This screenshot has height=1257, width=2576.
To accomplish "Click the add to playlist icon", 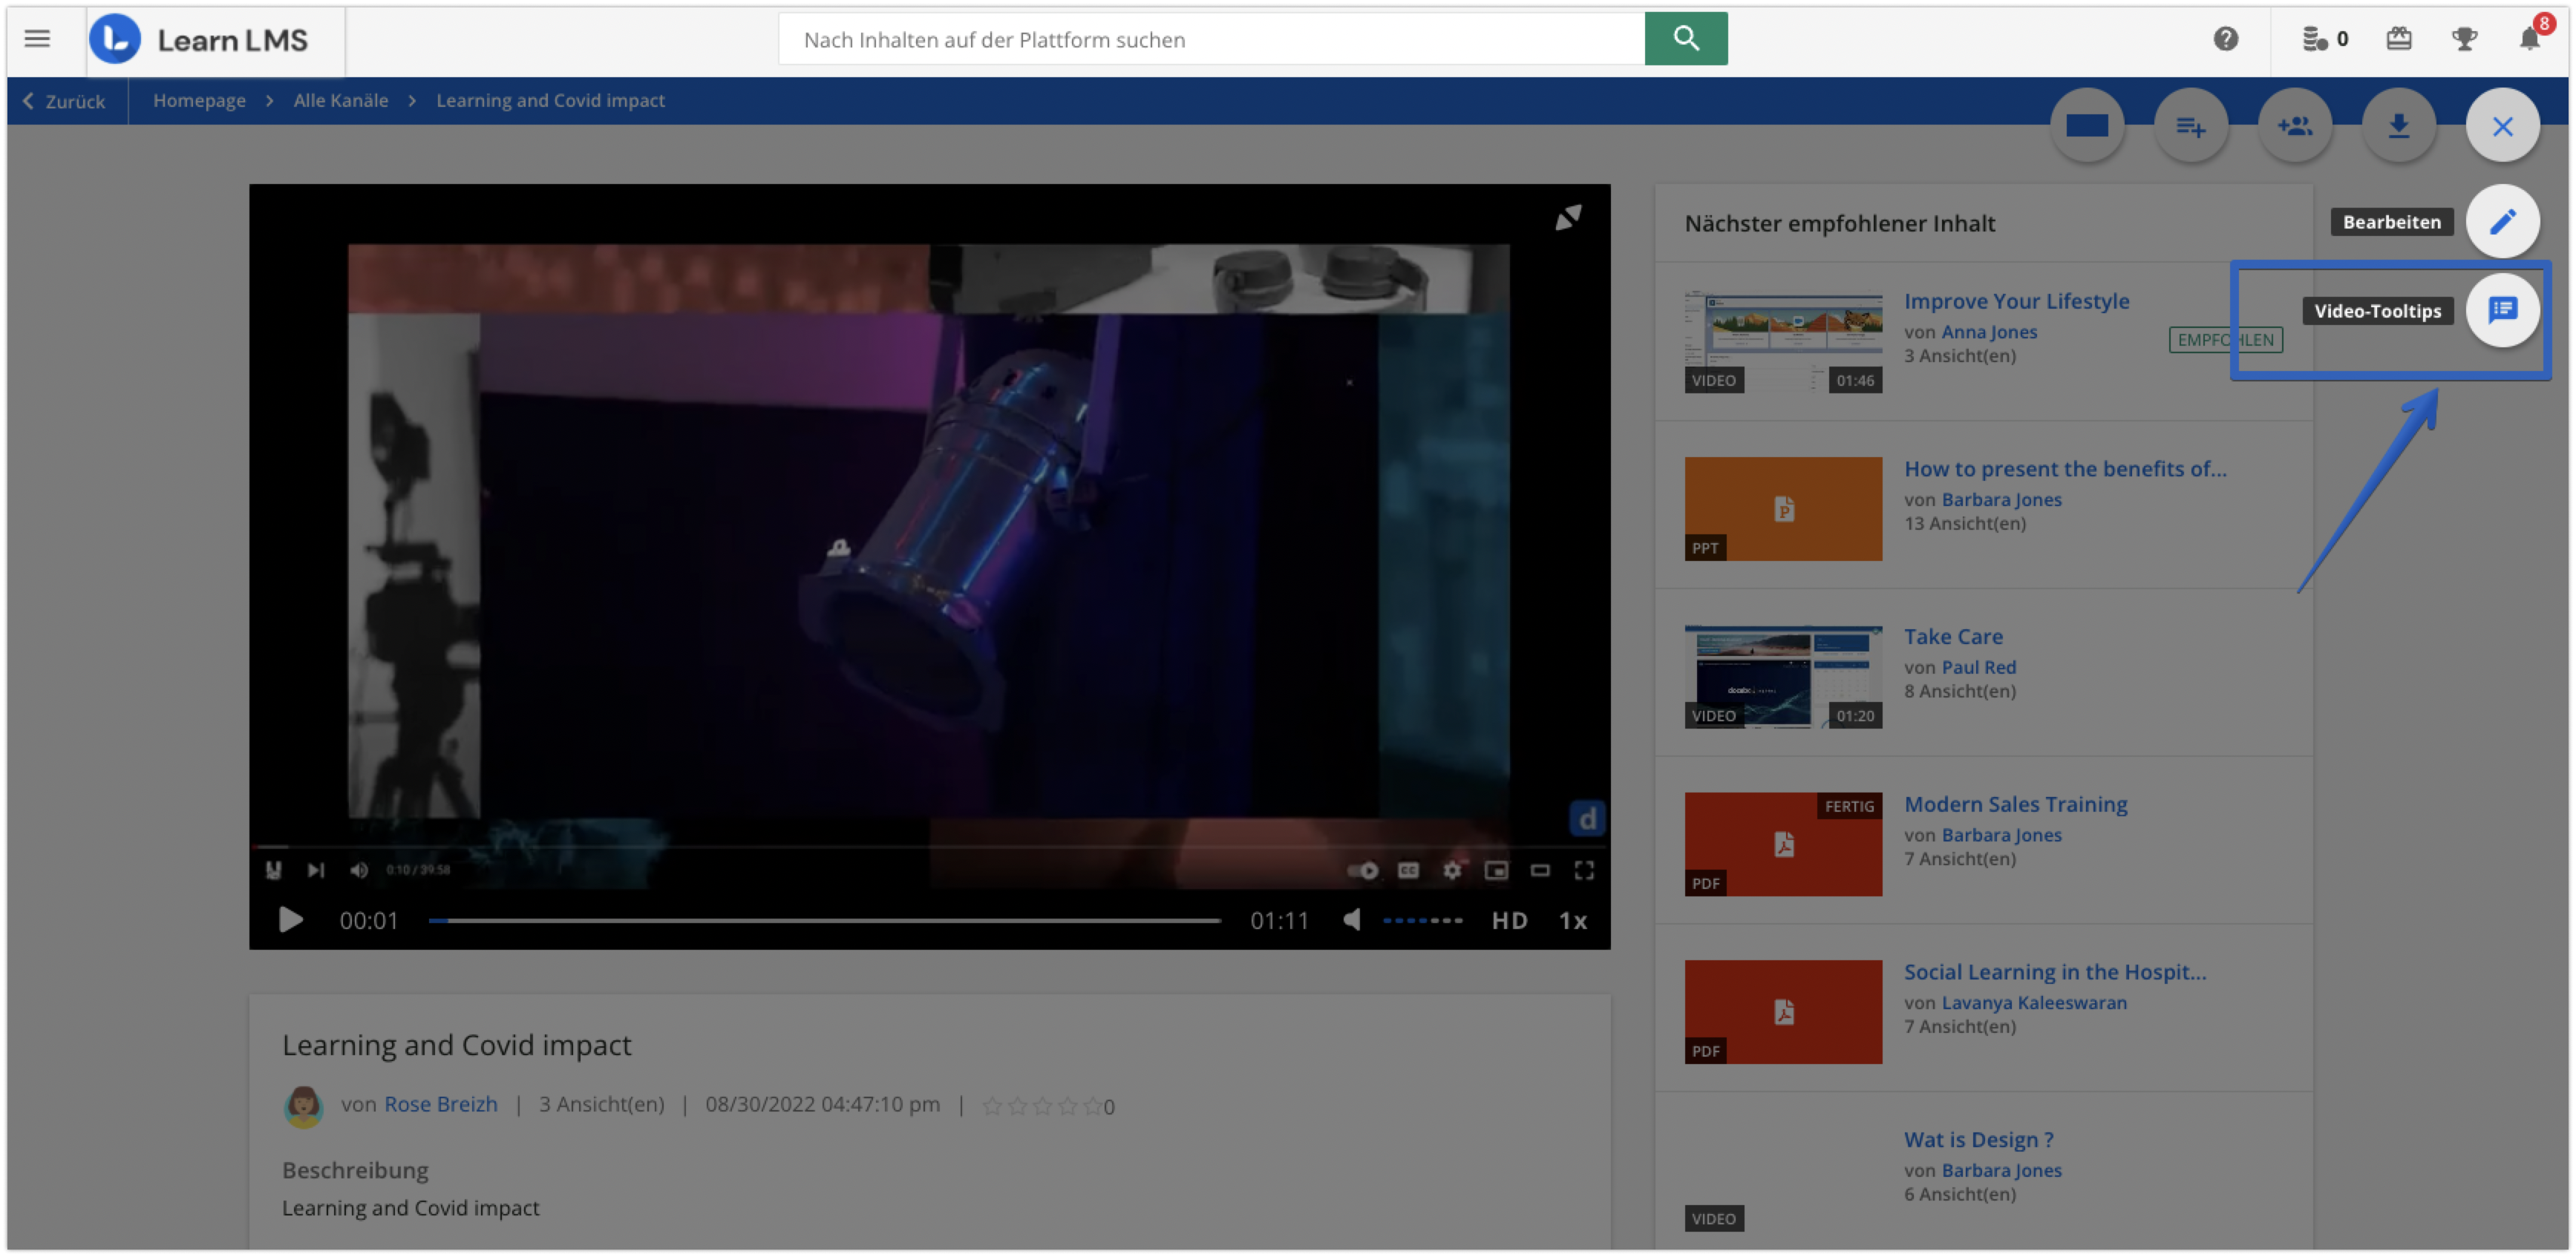I will (2190, 126).
